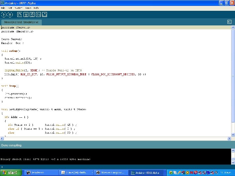Image resolution: width=235 pixels, height=176 pixels.
Task: Click the "Enable Pull-up on INT0" comment
Action: [62, 70]
